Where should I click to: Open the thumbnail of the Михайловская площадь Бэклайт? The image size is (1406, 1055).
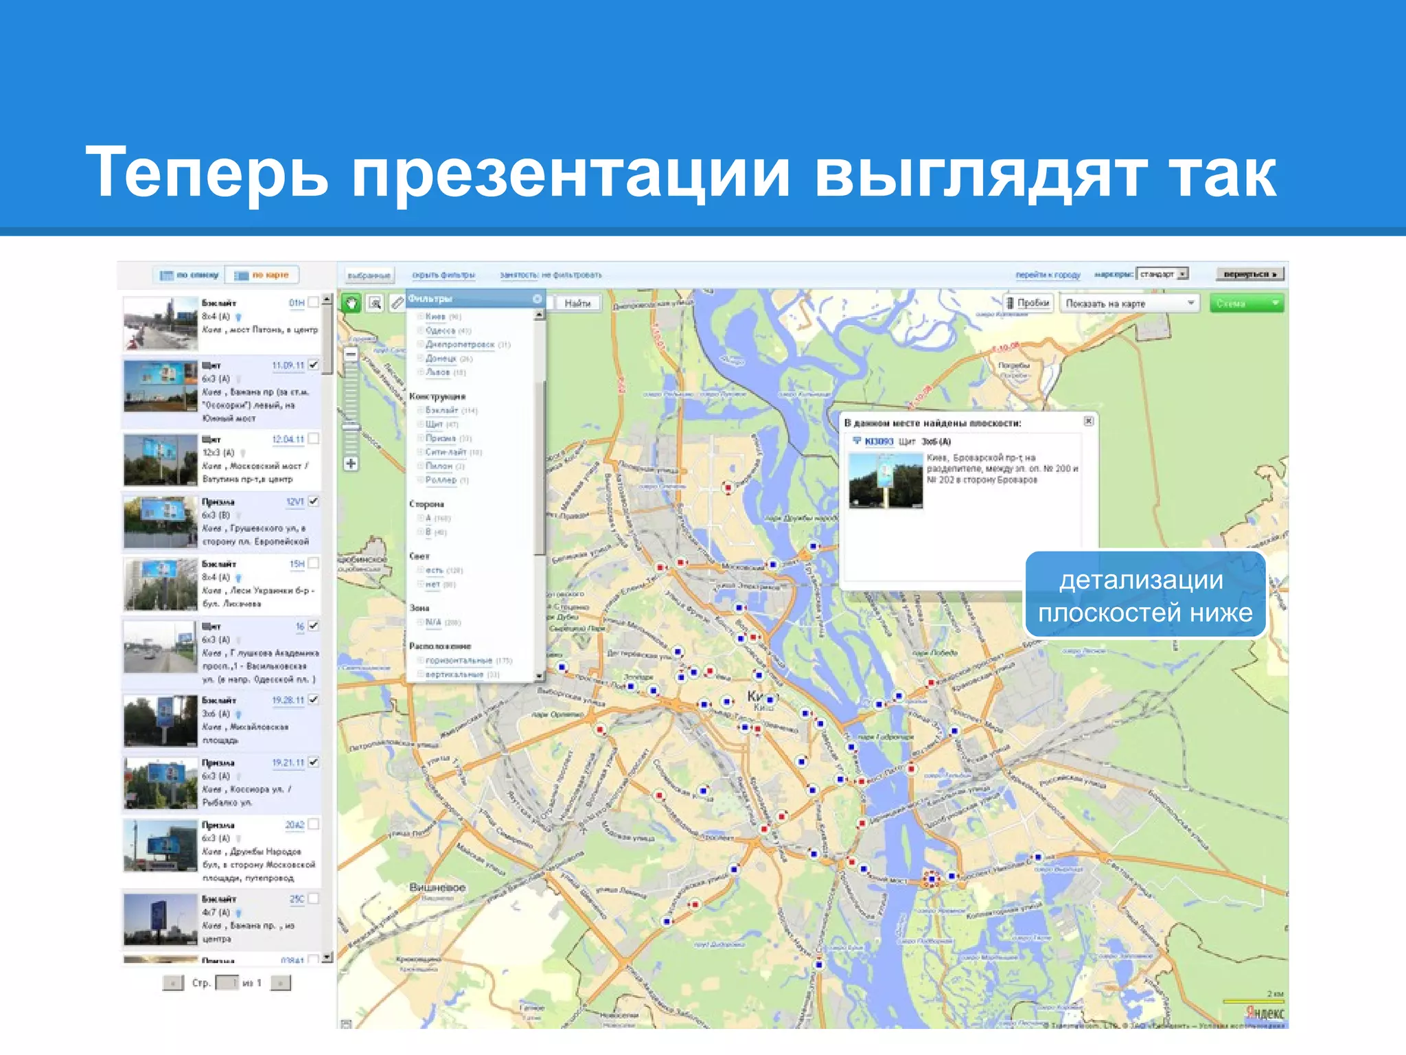click(x=161, y=721)
